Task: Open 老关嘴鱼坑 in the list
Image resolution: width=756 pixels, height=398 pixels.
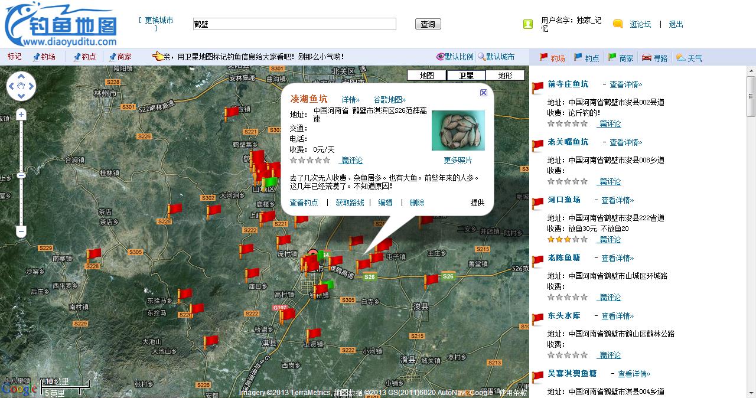Action: [568, 142]
